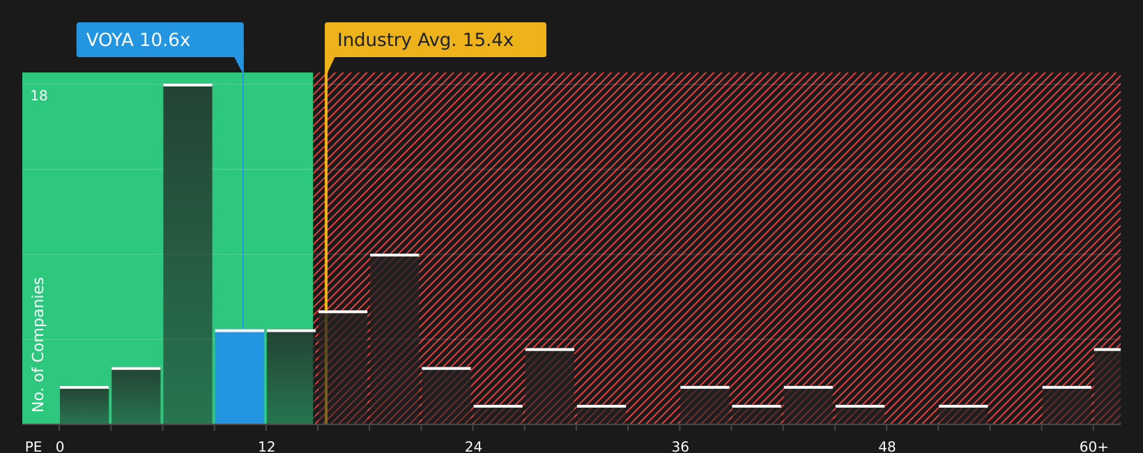The image size is (1143, 453).
Task: Click the 'PE' axis label
Action: coord(33,447)
